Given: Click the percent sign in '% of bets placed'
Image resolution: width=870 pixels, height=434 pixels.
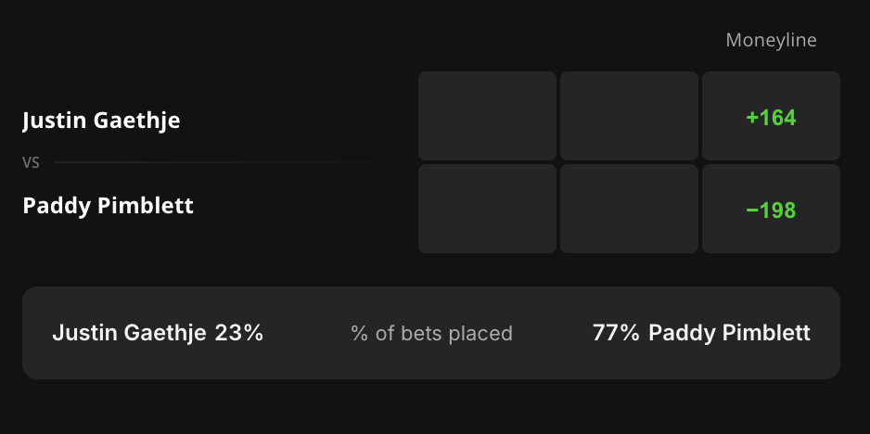Looking at the screenshot, I should point(359,334).
